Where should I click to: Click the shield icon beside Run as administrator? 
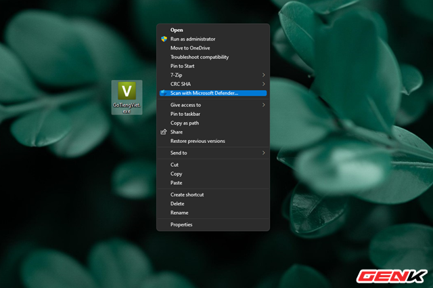tap(164, 39)
